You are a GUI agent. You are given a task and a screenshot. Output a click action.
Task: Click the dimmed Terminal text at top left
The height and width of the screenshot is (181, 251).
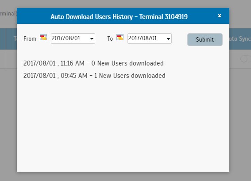click(8, 14)
